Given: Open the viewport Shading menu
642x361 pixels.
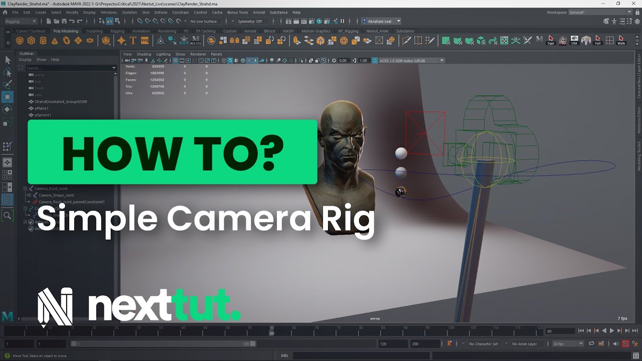Looking at the screenshot, I should click(x=144, y=54).
